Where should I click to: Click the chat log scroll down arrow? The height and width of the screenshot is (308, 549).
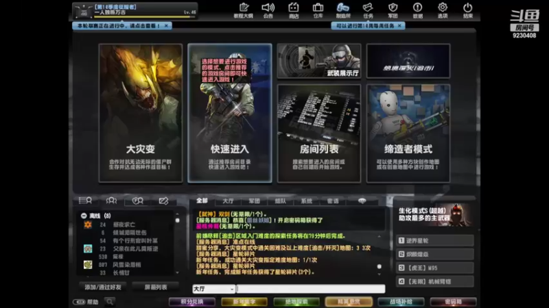click(x=379, y=274)
